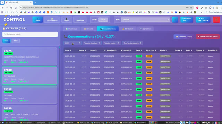222x124 pixels.
Task: Switch to the Dashboard tab
Action: 72,29
